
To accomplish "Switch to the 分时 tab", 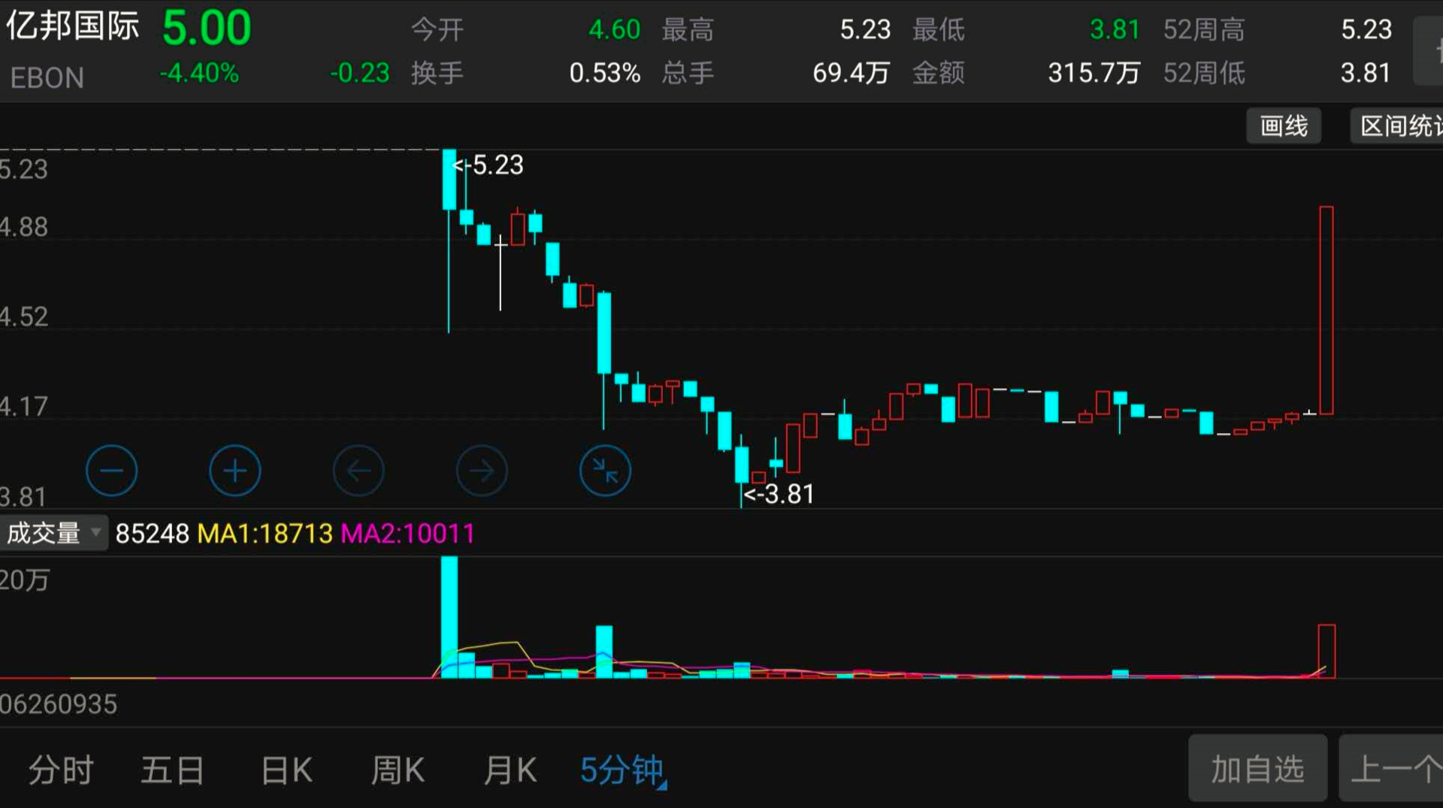I will (61, 770).
